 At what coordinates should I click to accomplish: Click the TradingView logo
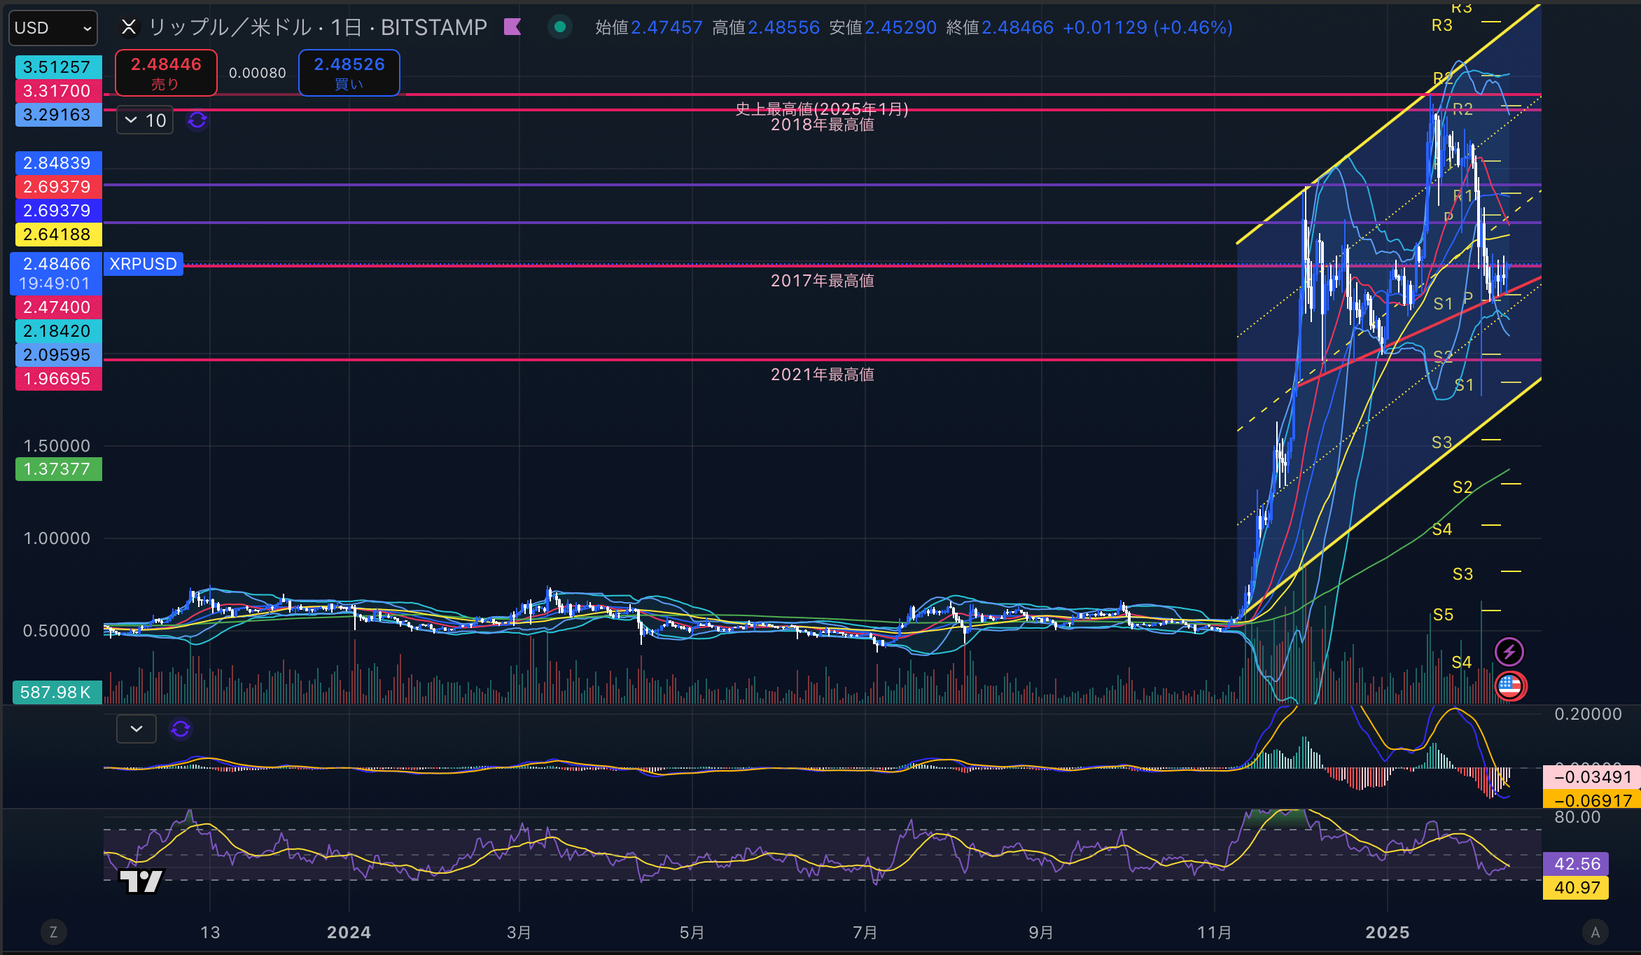click(142, 881)
